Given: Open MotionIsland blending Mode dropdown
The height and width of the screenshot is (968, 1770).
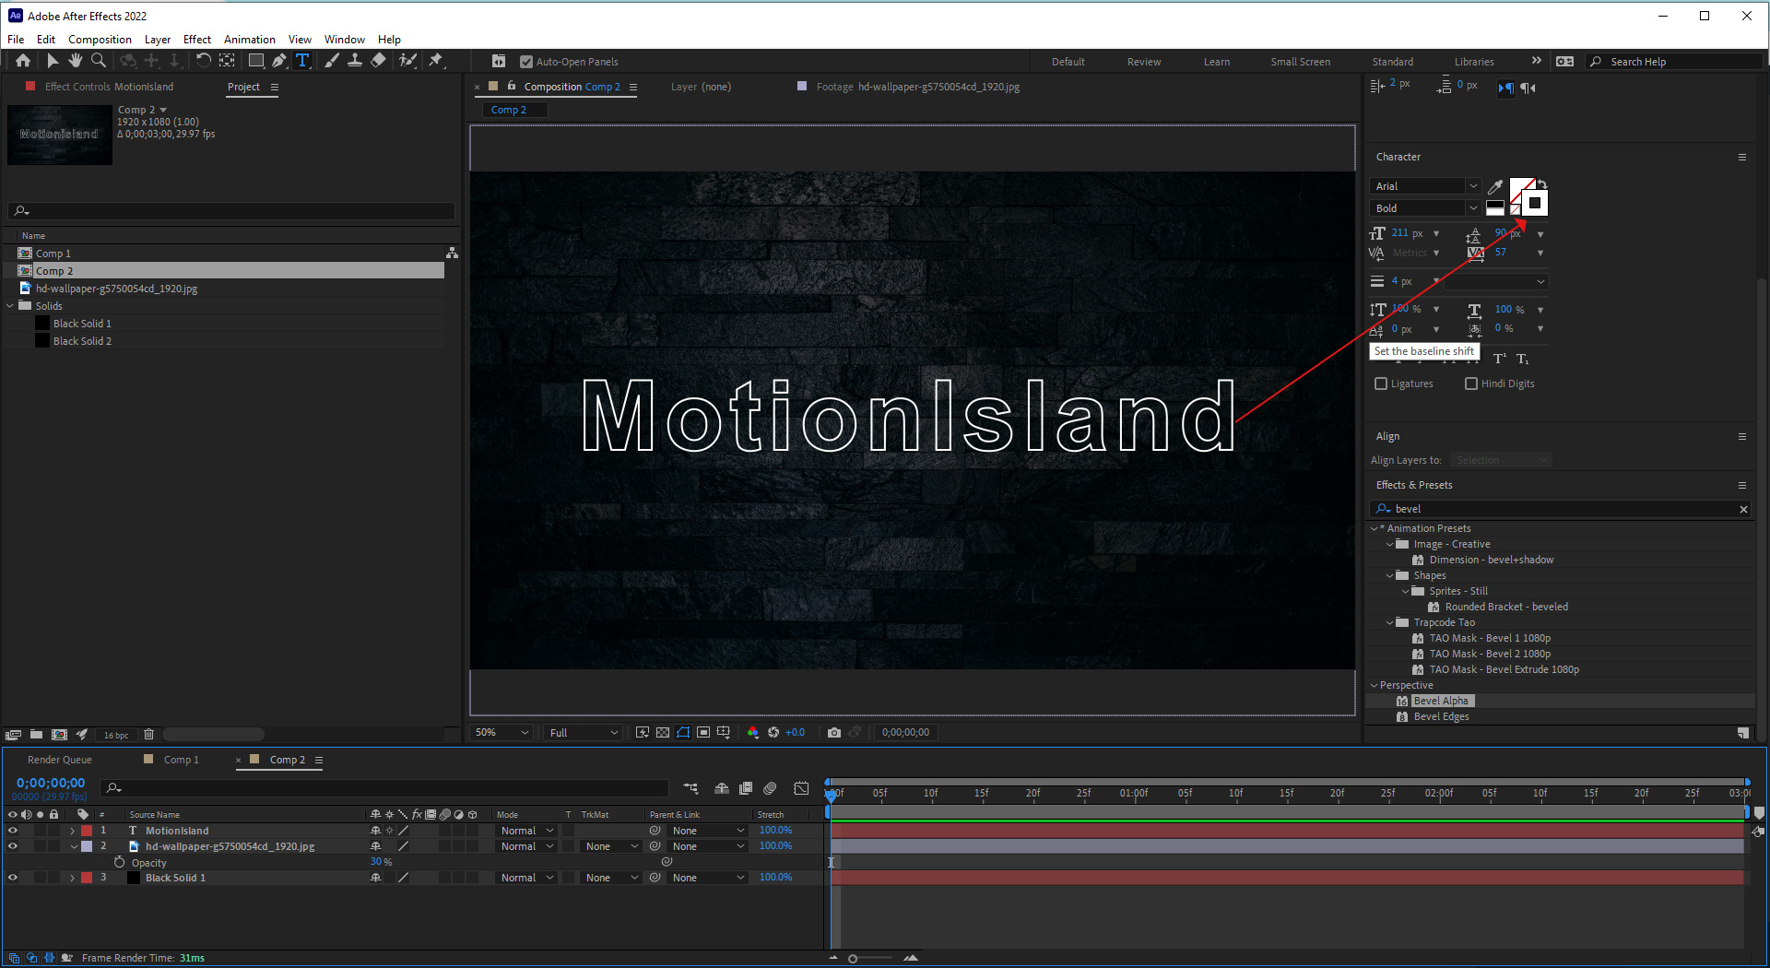Looking at the screenshot, I should (x=527, y=831).
